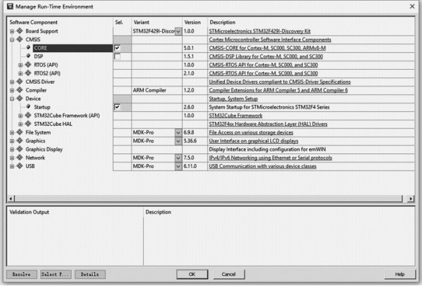Open the Network MDK-Pro variant dropdown
Screen dimensions: 422x286
(x=178, y=157)
